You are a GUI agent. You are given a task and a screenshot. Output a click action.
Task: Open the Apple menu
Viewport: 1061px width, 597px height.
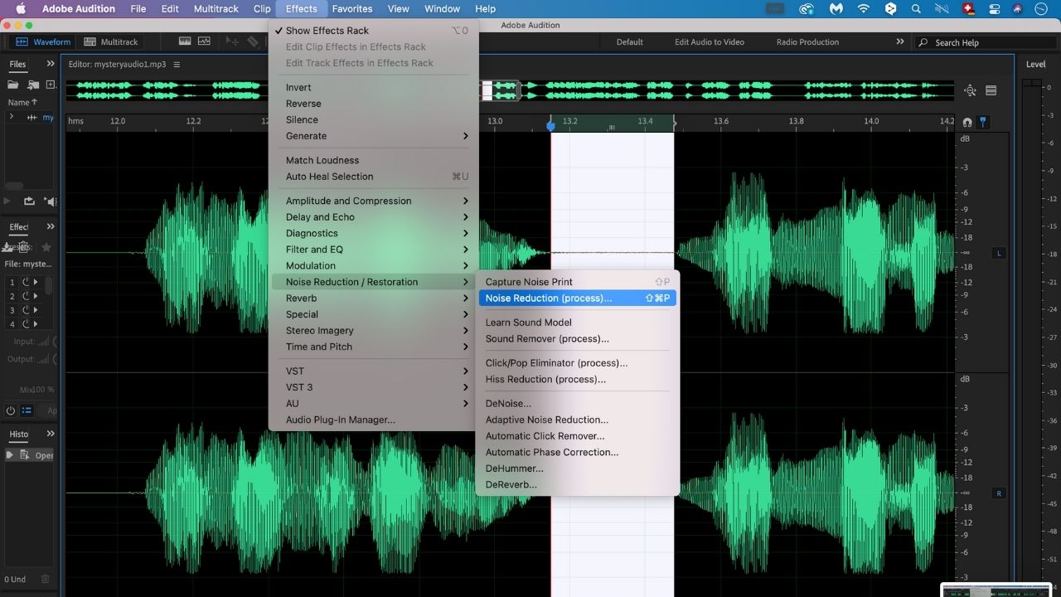tap(22, 9)
